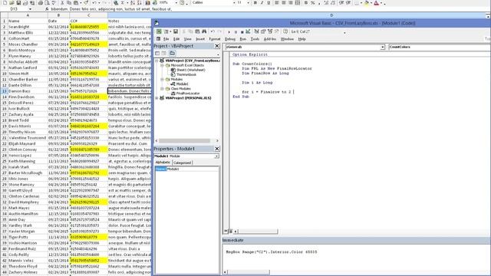
Task: Toggle Bold formatting in Excel toolbar
Action: click(x=255, y=3)
